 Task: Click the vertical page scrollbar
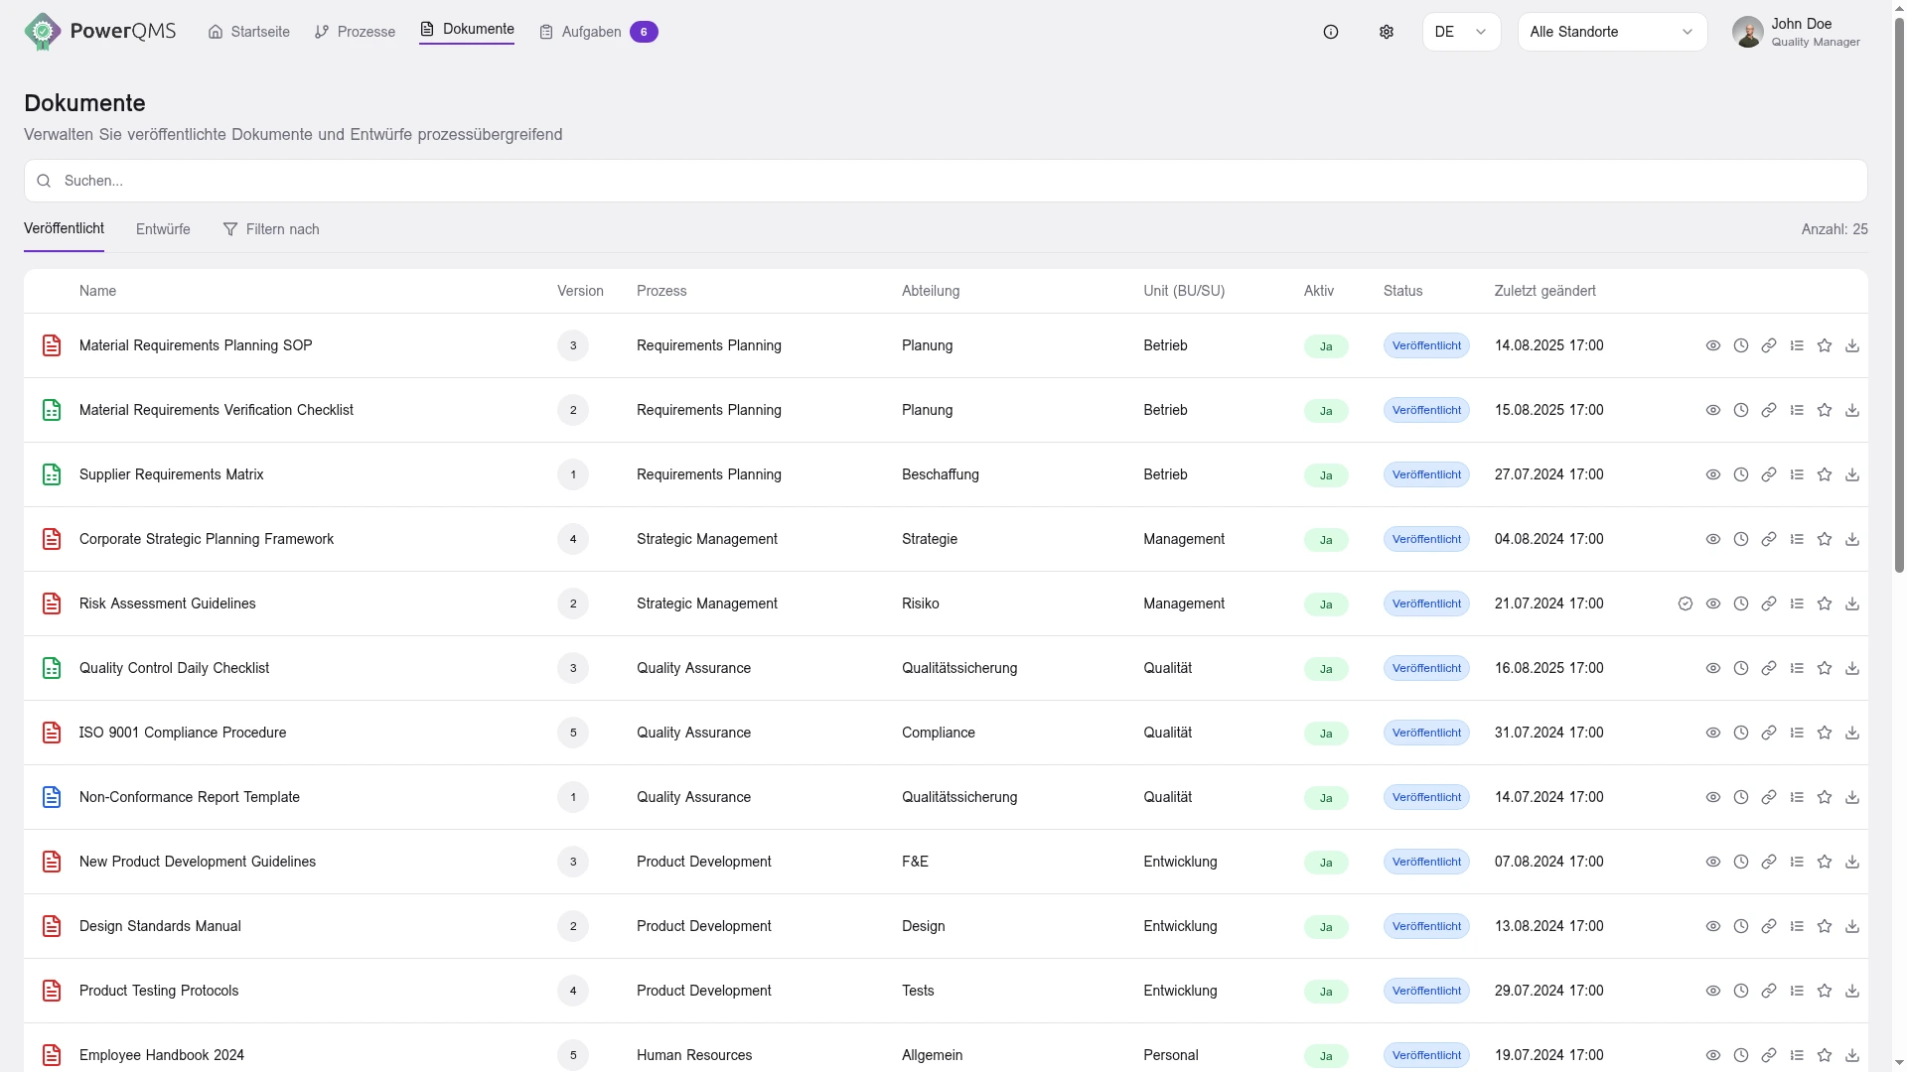[1899, 293]
